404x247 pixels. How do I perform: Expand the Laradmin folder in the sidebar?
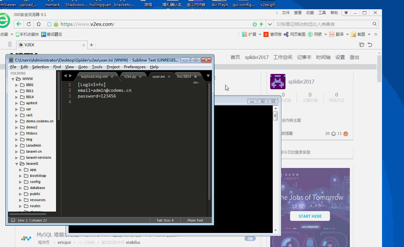[17, 146]
